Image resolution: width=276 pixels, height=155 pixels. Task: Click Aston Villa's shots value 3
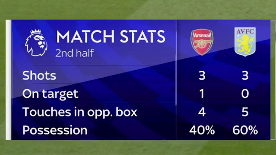click(245, 76)
